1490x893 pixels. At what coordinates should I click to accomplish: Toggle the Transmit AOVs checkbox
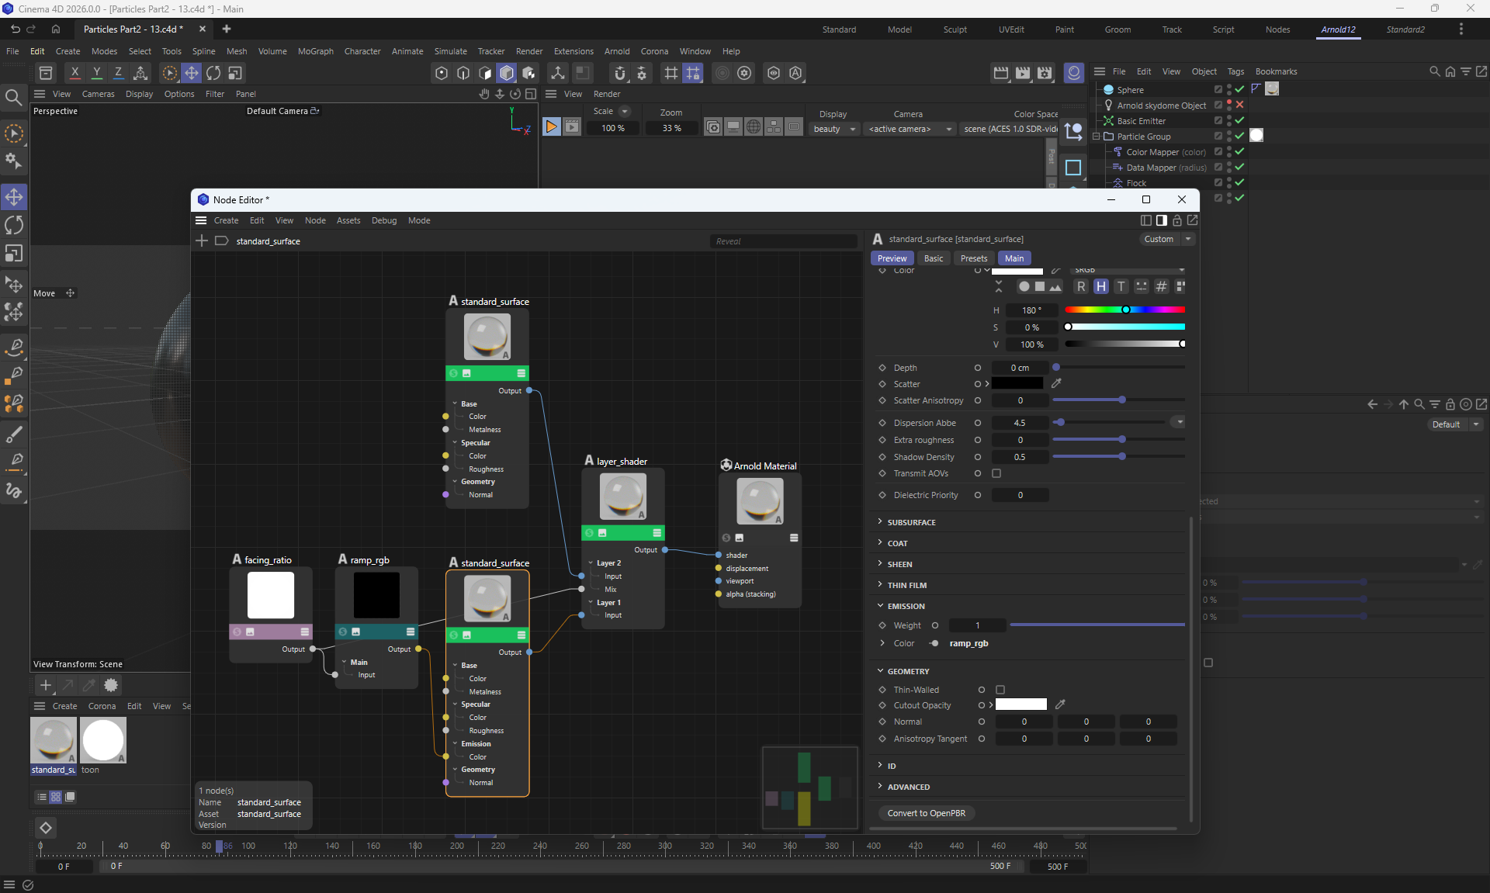996,473
